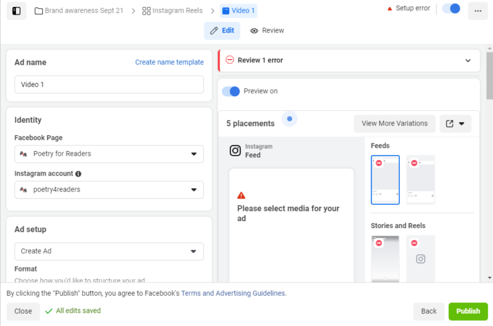This screenshot has width=493, height=326.
Task: Toggle the ad on/off switch at top
Action: point(451,8)
